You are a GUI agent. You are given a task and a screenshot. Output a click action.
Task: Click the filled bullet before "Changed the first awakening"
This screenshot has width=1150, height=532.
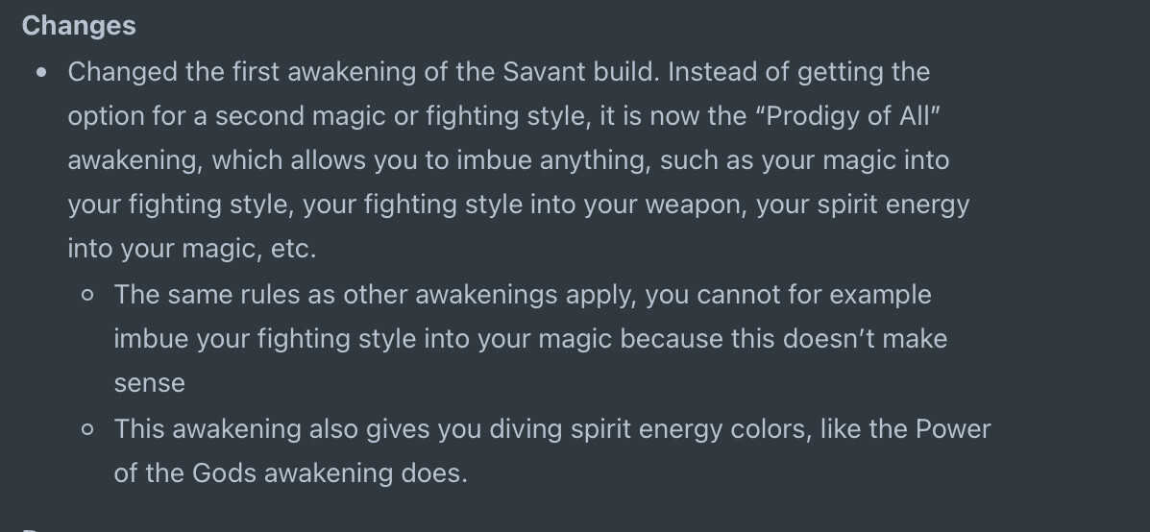[x=41, y=72]
